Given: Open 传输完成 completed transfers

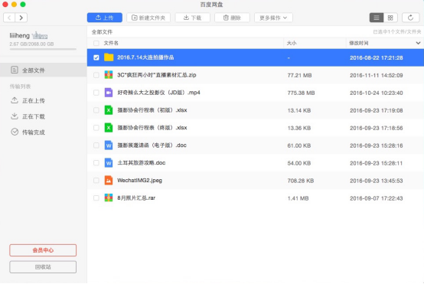Looking at the screenshot, I should pyautogui.click(x=28, y=132).
